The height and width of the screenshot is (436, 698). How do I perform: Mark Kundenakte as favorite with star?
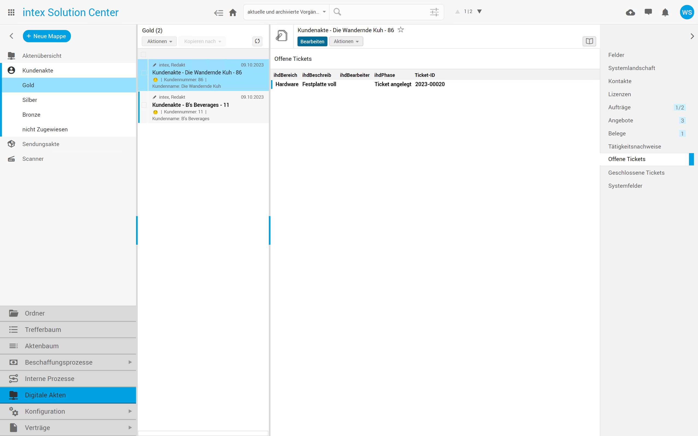[x=401, y=30]
